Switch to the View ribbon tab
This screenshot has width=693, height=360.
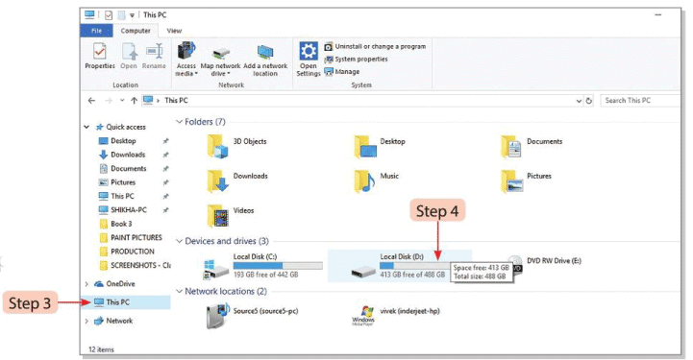174,31
